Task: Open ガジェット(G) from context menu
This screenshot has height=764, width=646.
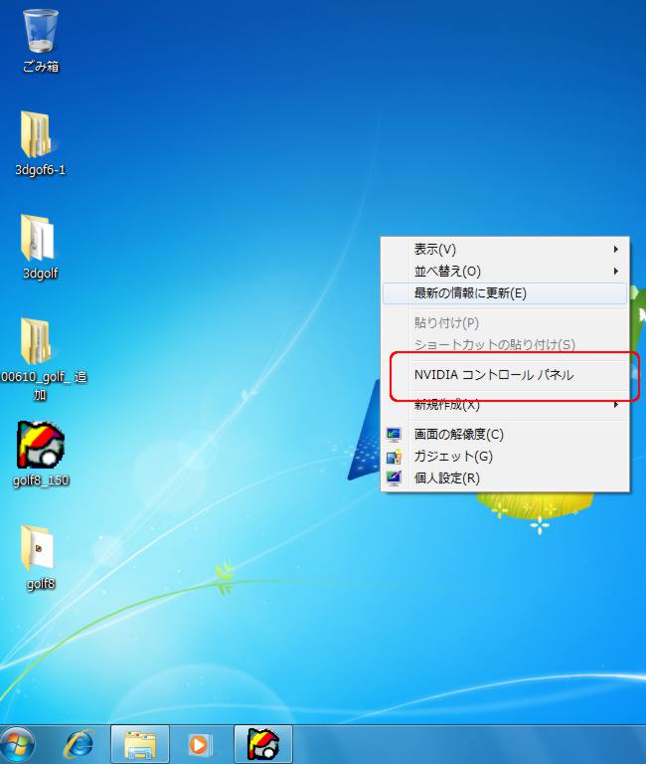Action: [505, 456]
